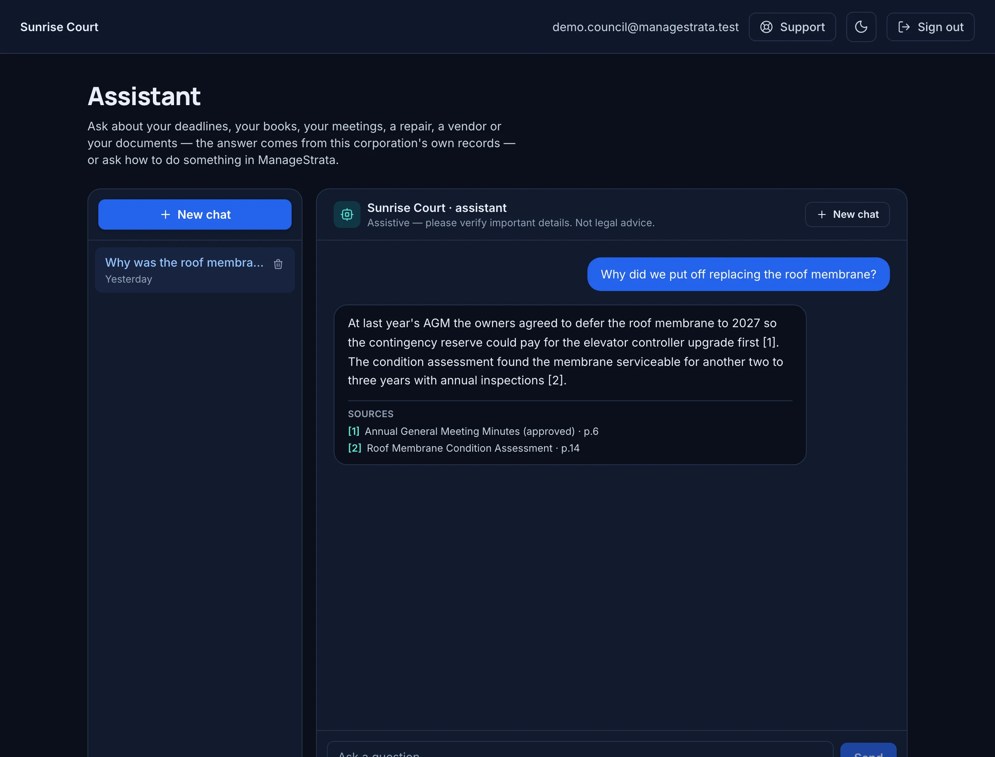
Task: Open source [1] Annual General Meeting Minutes
Action: (x=473, y=431)
